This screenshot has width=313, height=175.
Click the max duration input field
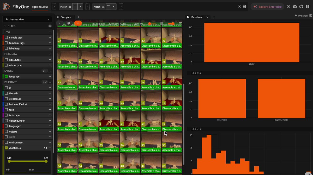(39, 170)
